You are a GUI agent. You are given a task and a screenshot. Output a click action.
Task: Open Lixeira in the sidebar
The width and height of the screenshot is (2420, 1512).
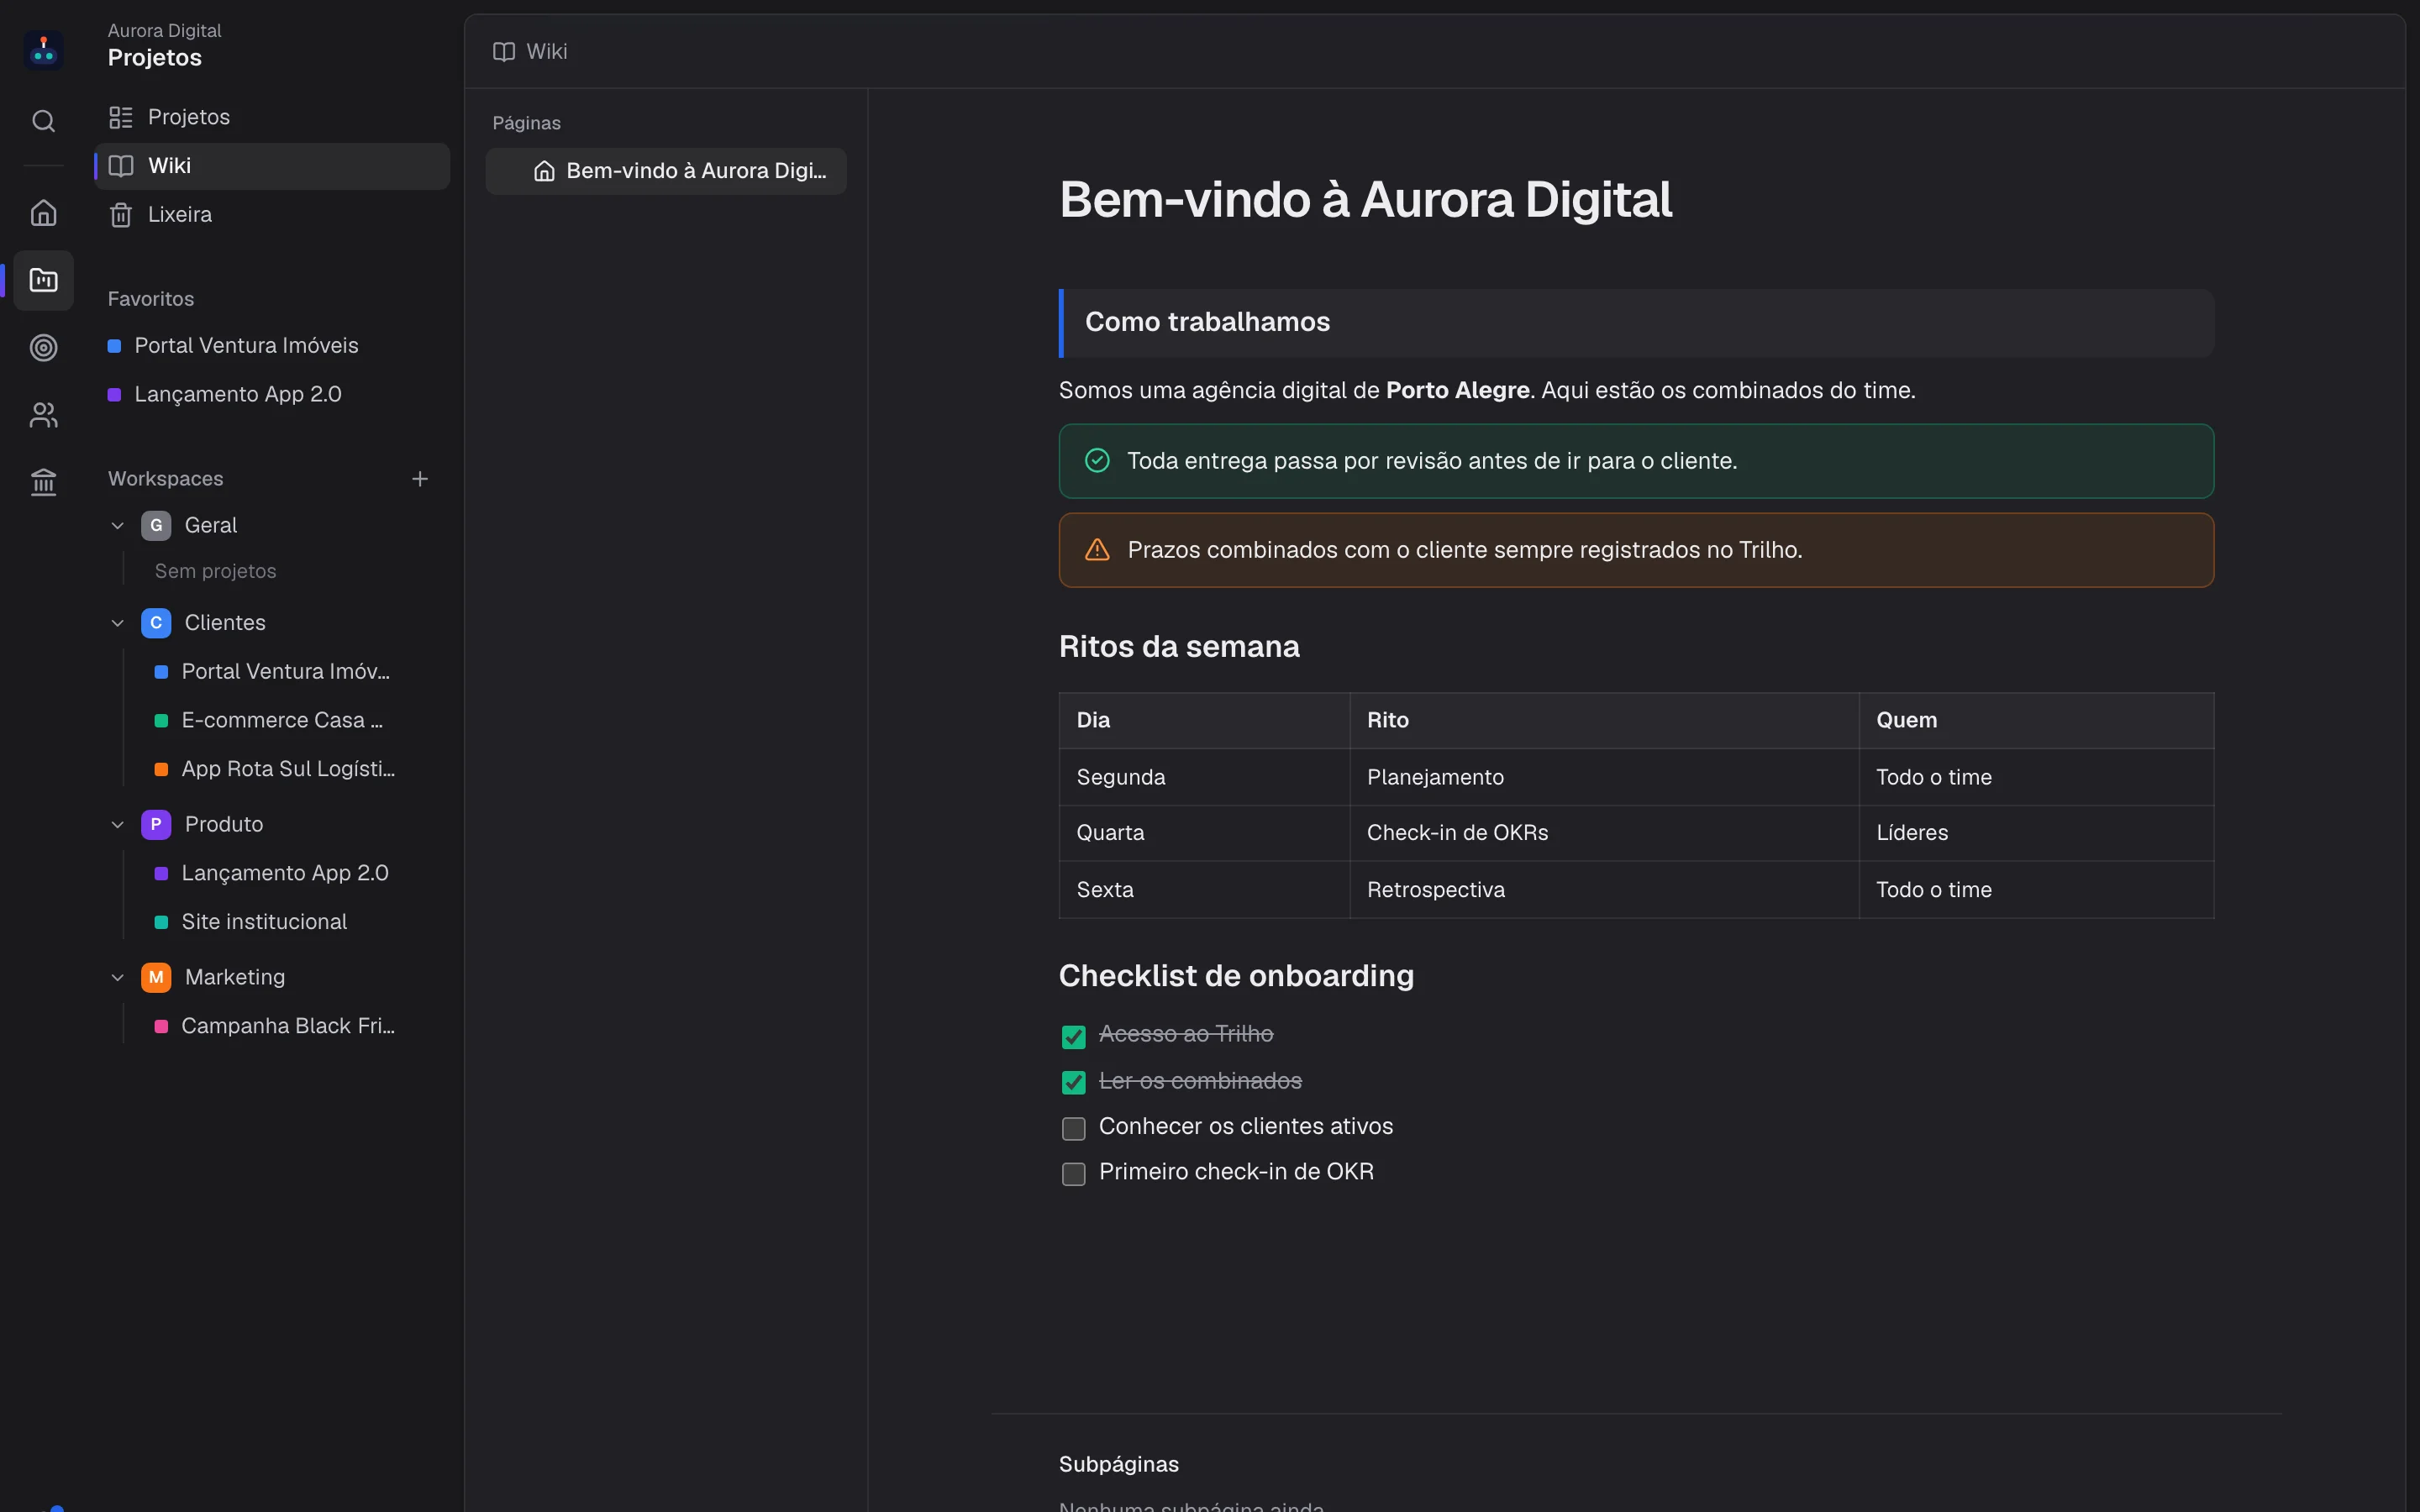[x=272, y=215]
